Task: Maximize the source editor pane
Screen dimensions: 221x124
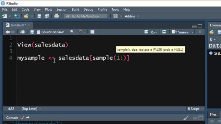Action: click(x=200, y=26)
